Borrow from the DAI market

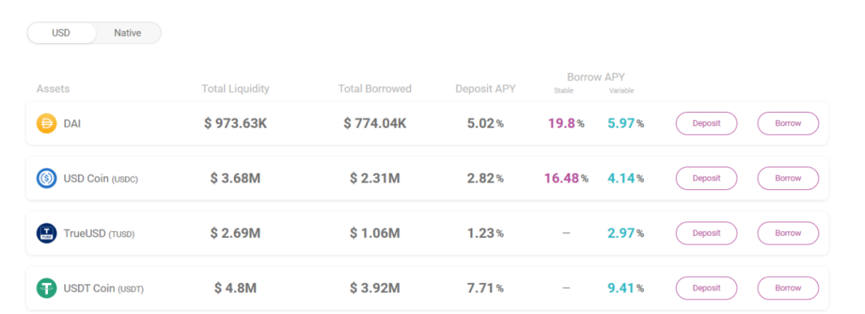point(788,123)
